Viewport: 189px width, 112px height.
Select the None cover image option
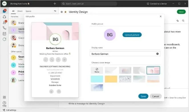click(x=97, y=70)
